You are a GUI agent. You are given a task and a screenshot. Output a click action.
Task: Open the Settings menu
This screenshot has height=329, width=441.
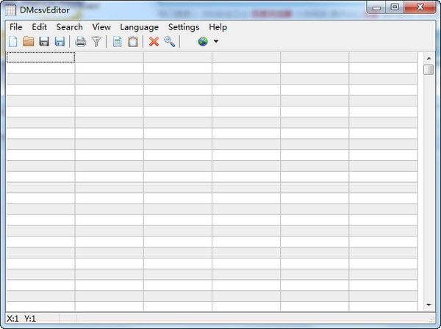(183, 27)
